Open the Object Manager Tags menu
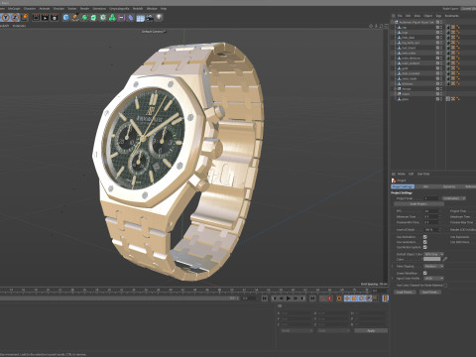 pyautogui.click(x=438, y=16)
